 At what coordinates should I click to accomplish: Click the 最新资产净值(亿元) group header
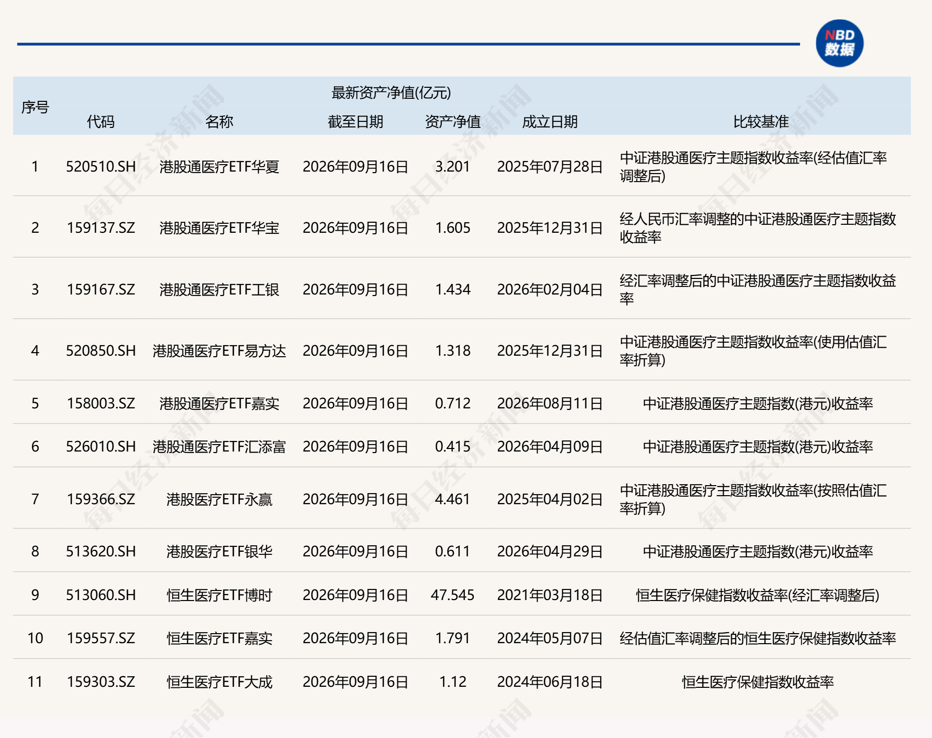pyautogui.click(x=391, y=92)
